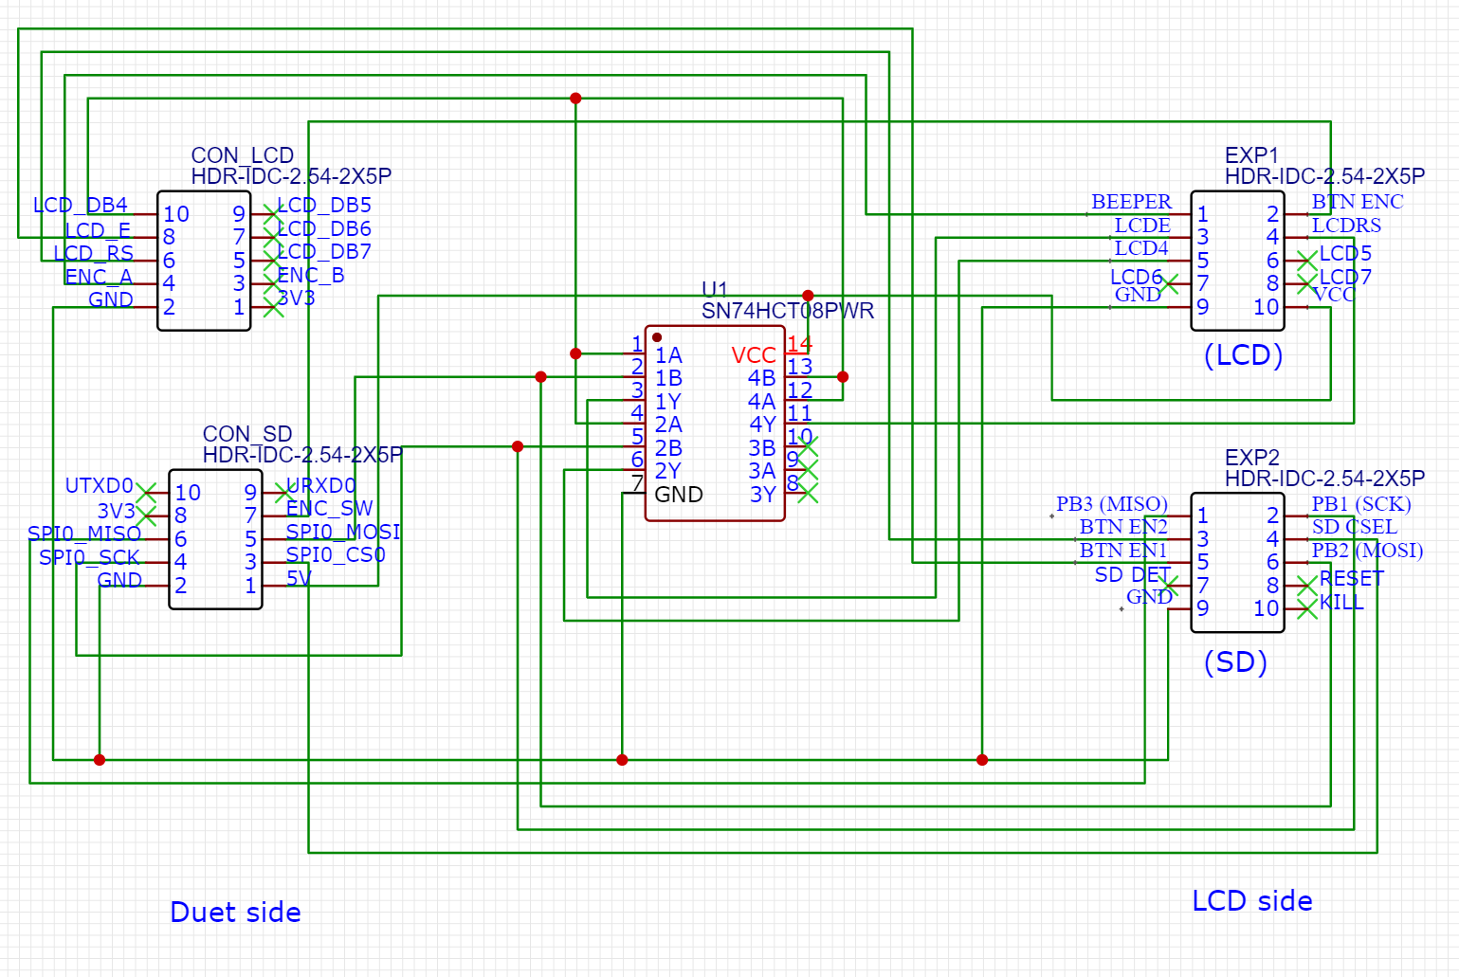Click the ENC_SW net label
1459x977 pixels.
pyautogui.click(x=330, y=509)
